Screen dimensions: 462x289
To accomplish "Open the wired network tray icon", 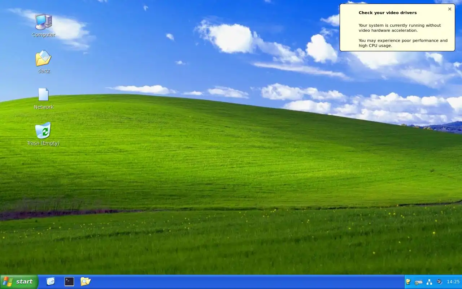I will pyautogui.click(x=429, y=282).
